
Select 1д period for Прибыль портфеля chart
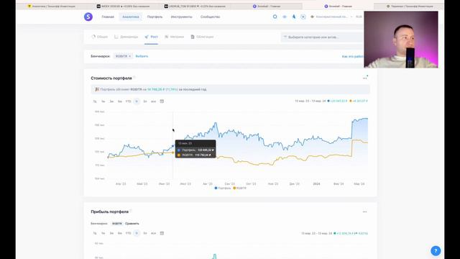pos(95,233)
